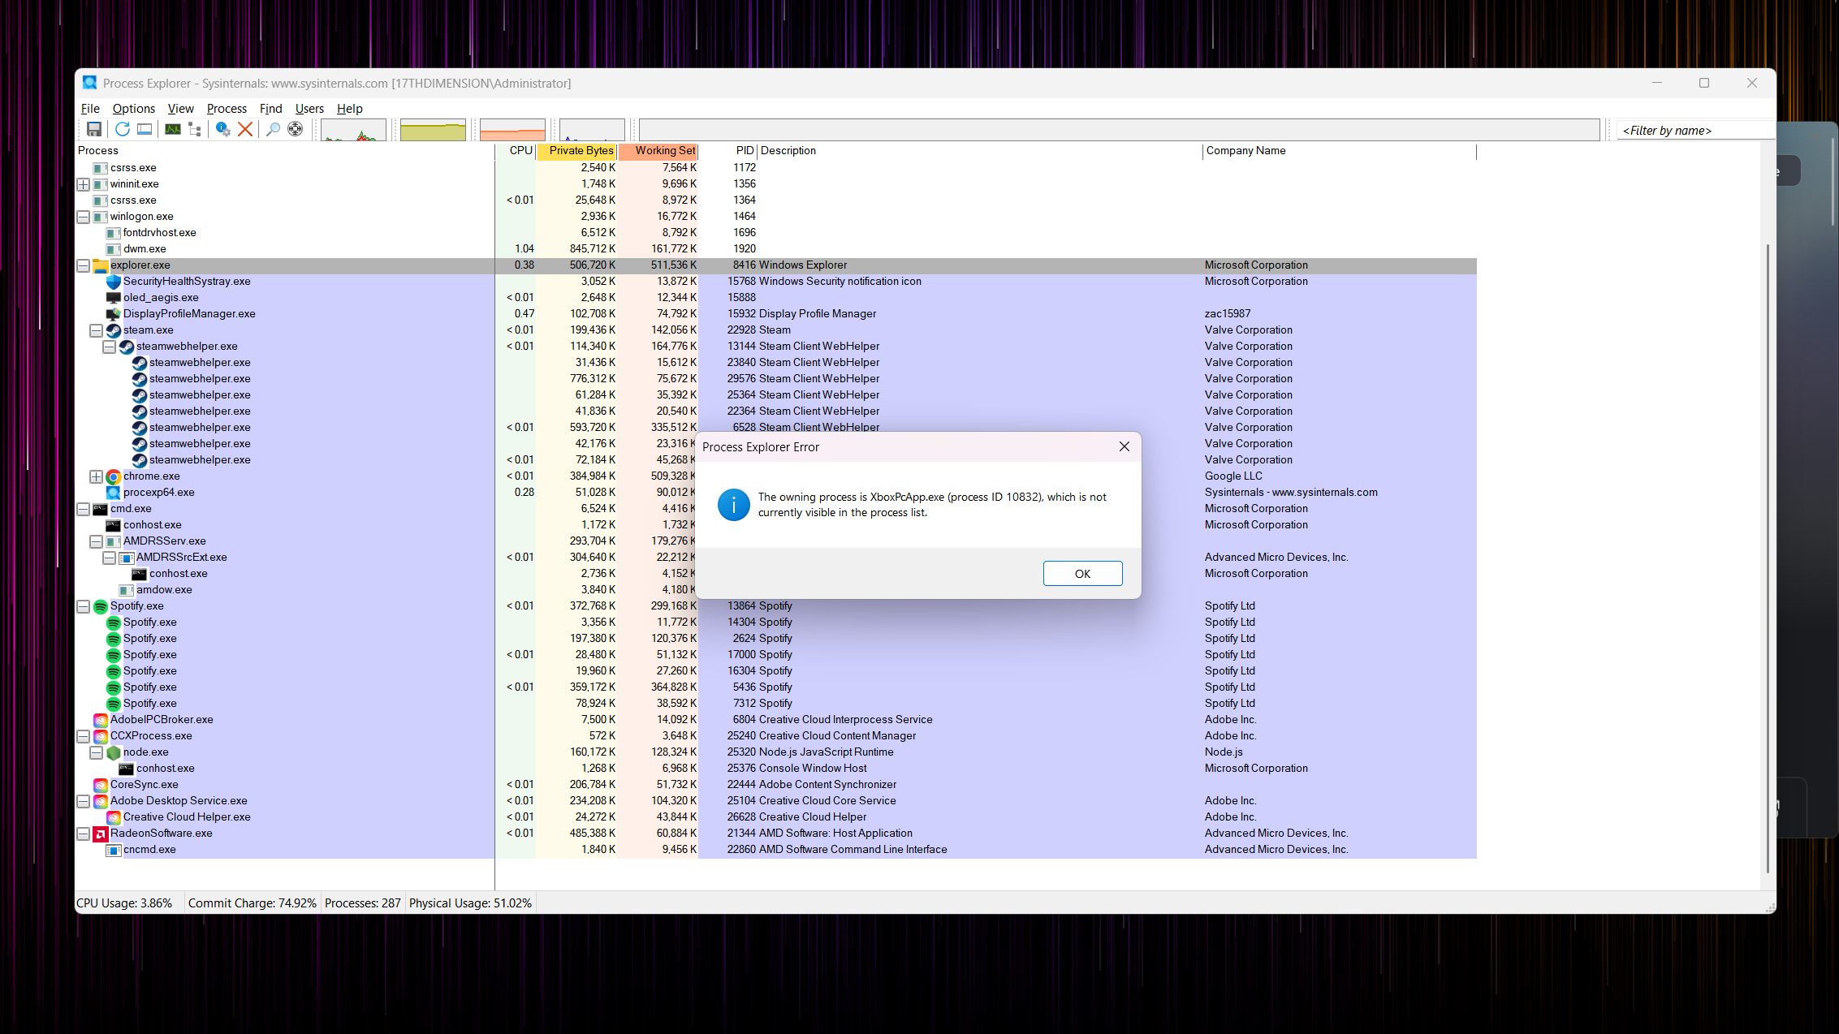Click the Save toolbar icon
Viewport: 1839px width, 1034px height.
click(x=94, y=130)
